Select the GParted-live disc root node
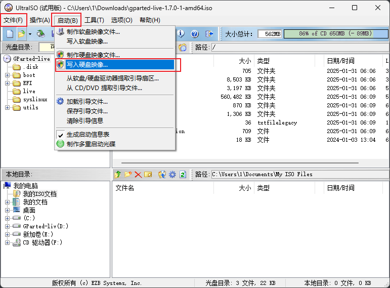Screen dimensions: 390x288 click(x=31, y=59)
